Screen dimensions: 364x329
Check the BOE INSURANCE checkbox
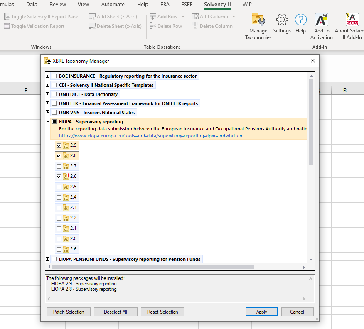coord(54,76)
